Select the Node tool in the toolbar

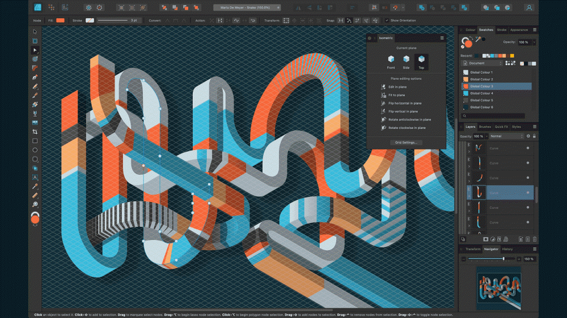pos(35,50)
